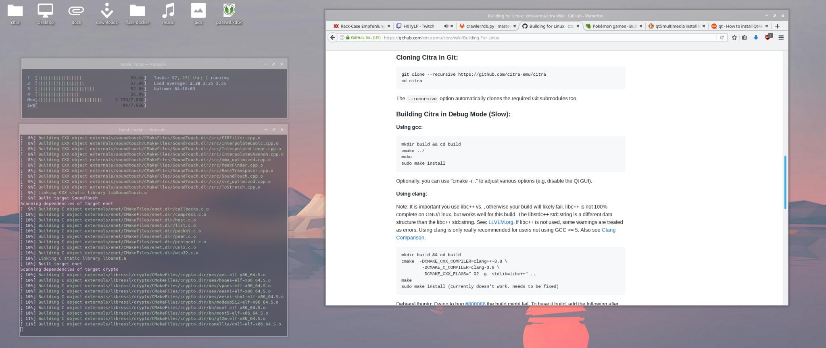Maximize the htop Konsole window
826x348 pixels.
click(273, 64)
